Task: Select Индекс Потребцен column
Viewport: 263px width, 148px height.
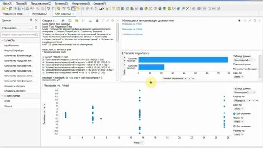Action: (14, 51)
